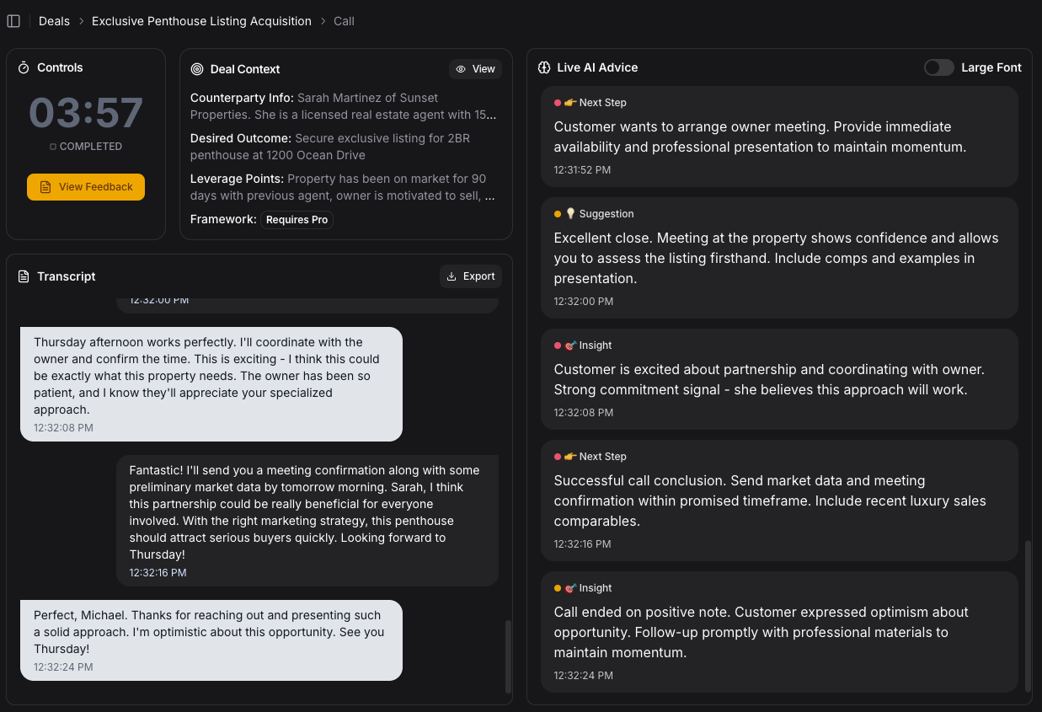Click the transcript document icon in Transcript header

pos(23,276)
